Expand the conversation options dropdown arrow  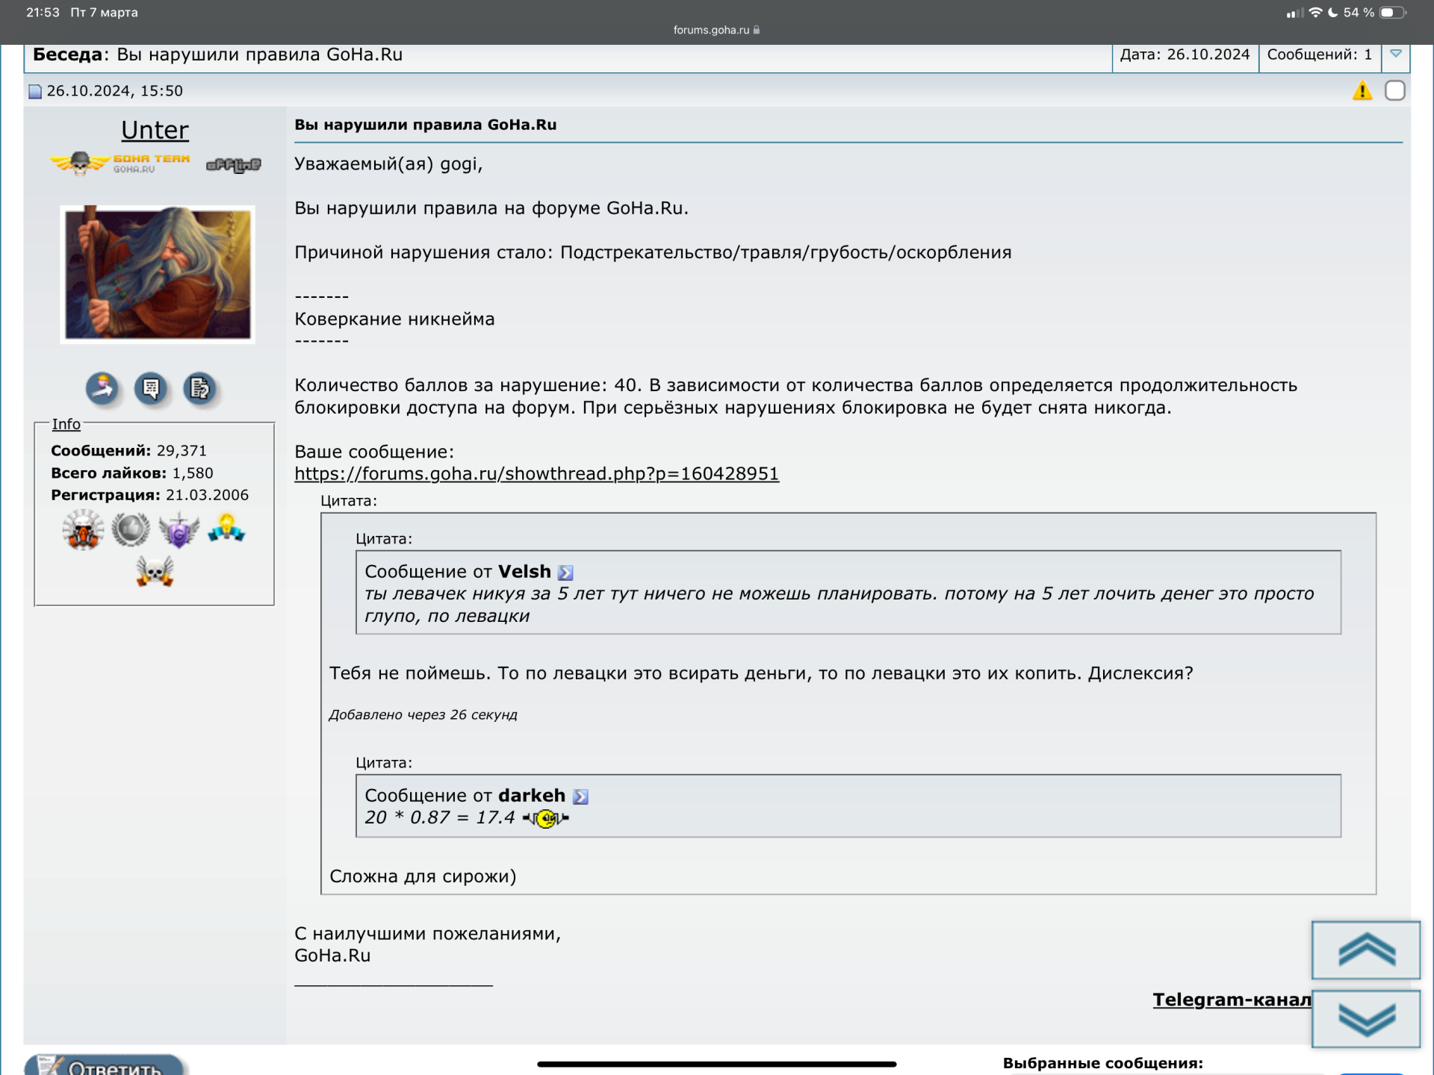tap(1395, 54)
